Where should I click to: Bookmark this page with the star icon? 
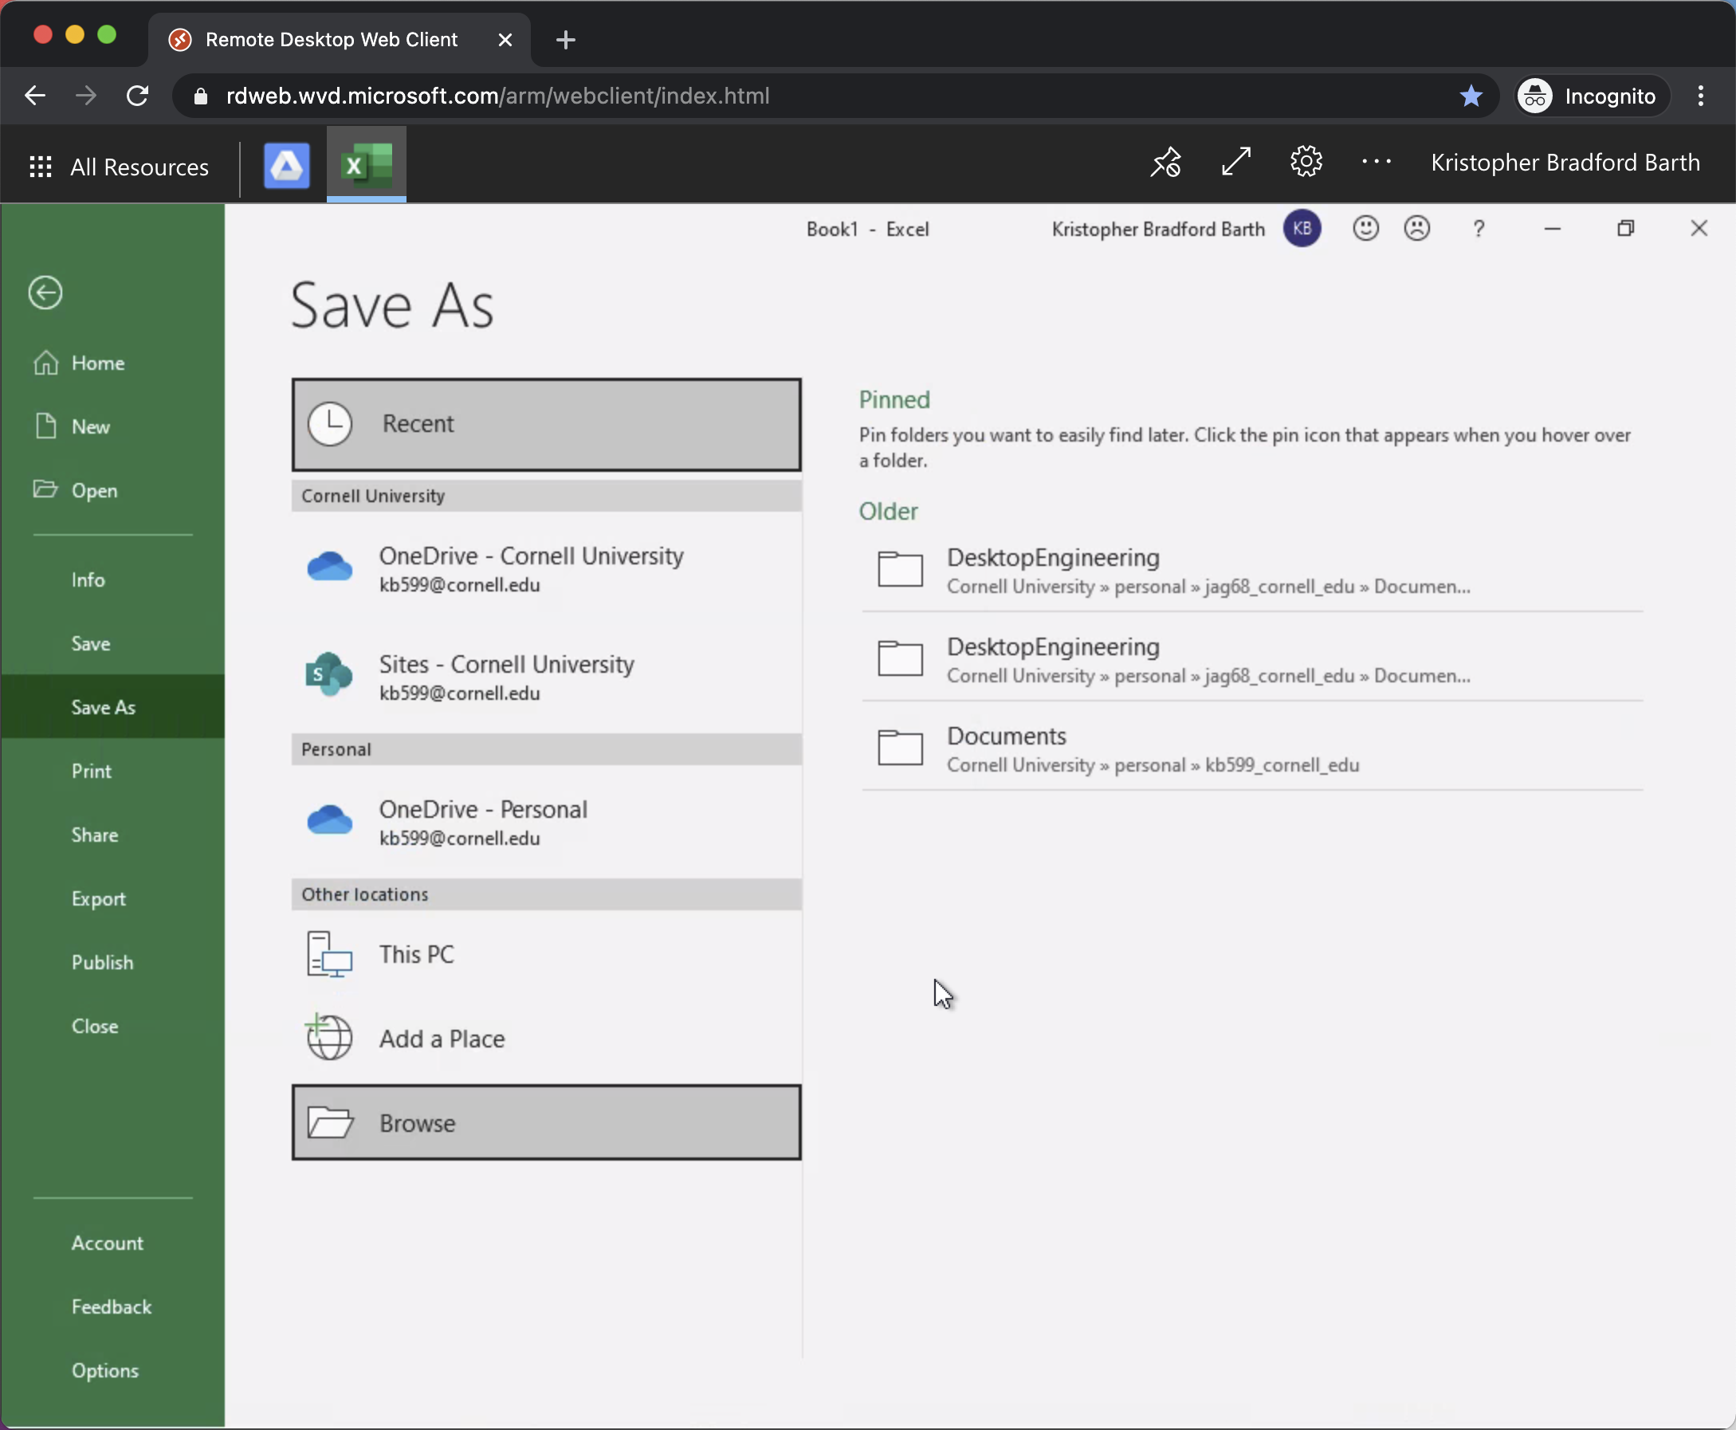tap(1471, 96)
